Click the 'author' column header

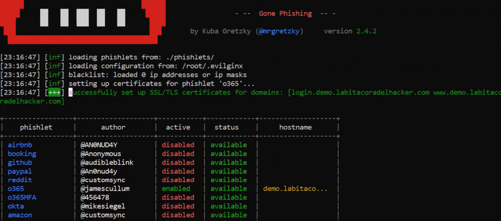113,127
